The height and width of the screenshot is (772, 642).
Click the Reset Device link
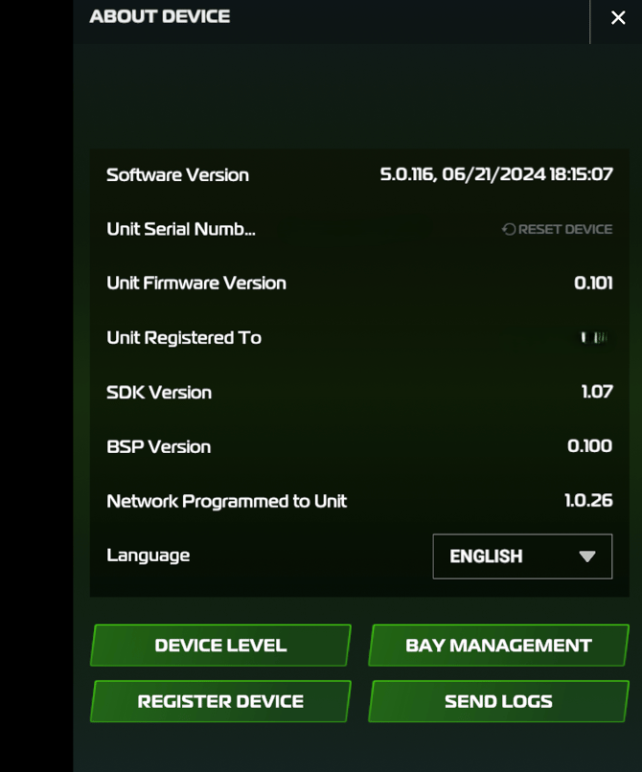[558, 230]
